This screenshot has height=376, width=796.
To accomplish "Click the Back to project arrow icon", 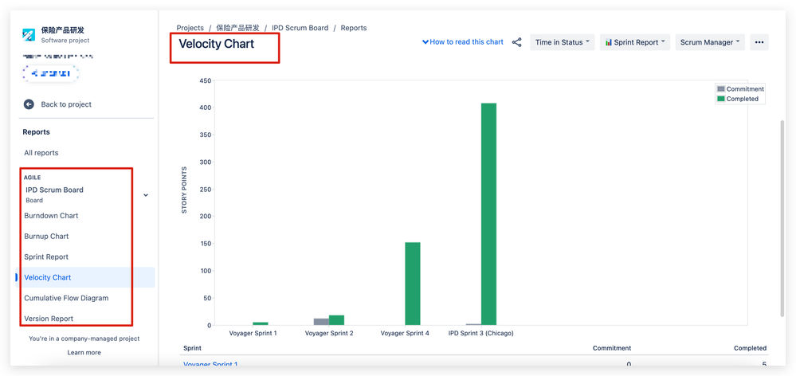I will click(29, 104).
